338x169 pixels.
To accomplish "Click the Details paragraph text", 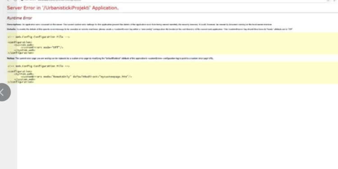I will [150, 29].
